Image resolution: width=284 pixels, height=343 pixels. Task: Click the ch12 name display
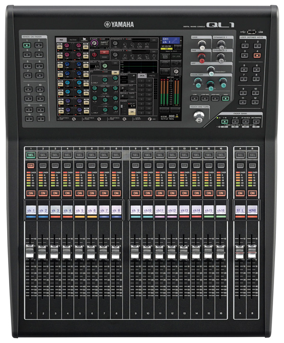coord(172,211)
